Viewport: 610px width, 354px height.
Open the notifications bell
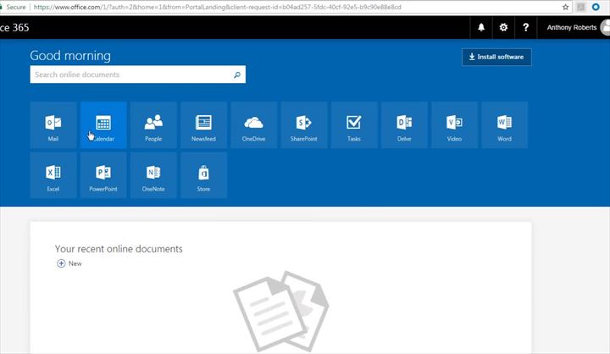[x=481, y=27]
